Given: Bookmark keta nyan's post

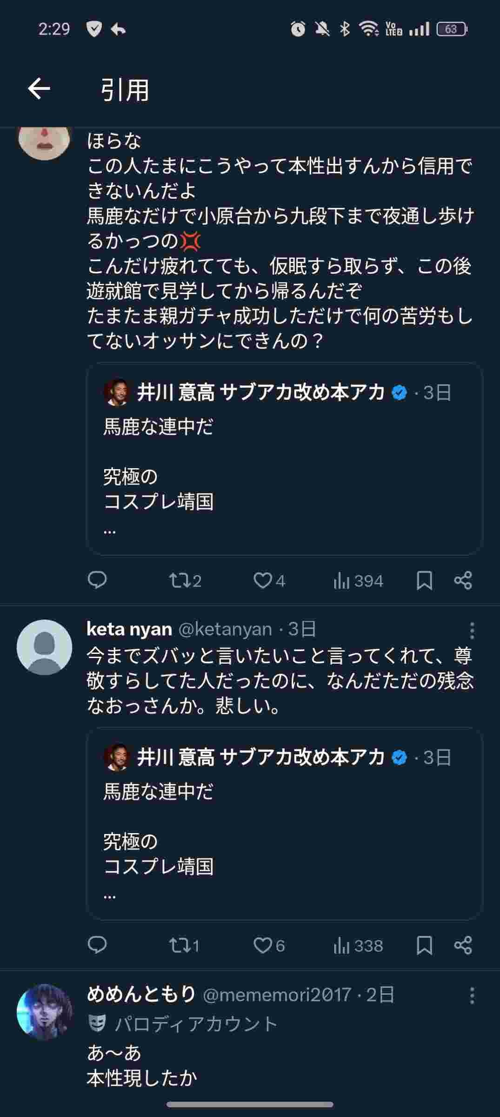Looking at the screenshot, I should click(424, 945).
